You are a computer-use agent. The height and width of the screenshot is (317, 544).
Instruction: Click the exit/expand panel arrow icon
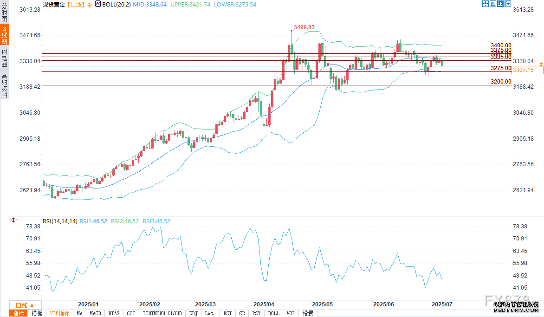(x=508, y=4)
